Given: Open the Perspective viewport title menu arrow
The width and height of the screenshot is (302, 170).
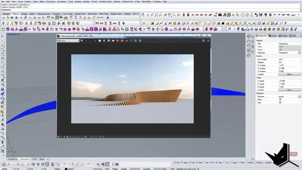Looking at the screenshot, I should click(19, 34).
